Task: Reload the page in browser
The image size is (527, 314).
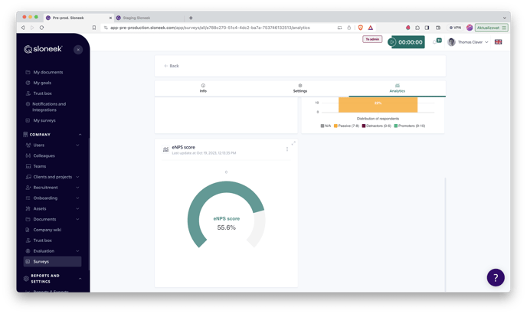Action: pyautogui.click(x=41, y=28)
